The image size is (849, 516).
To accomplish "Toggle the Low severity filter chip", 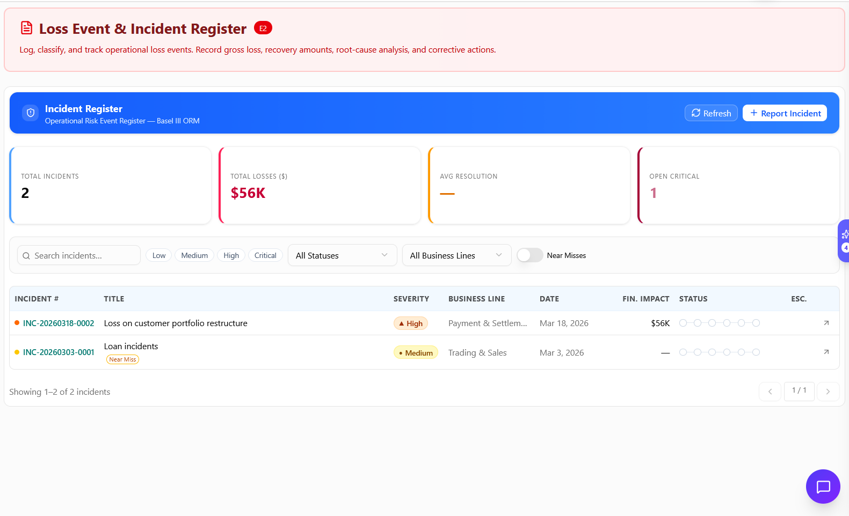I will (x=159, y=255).
